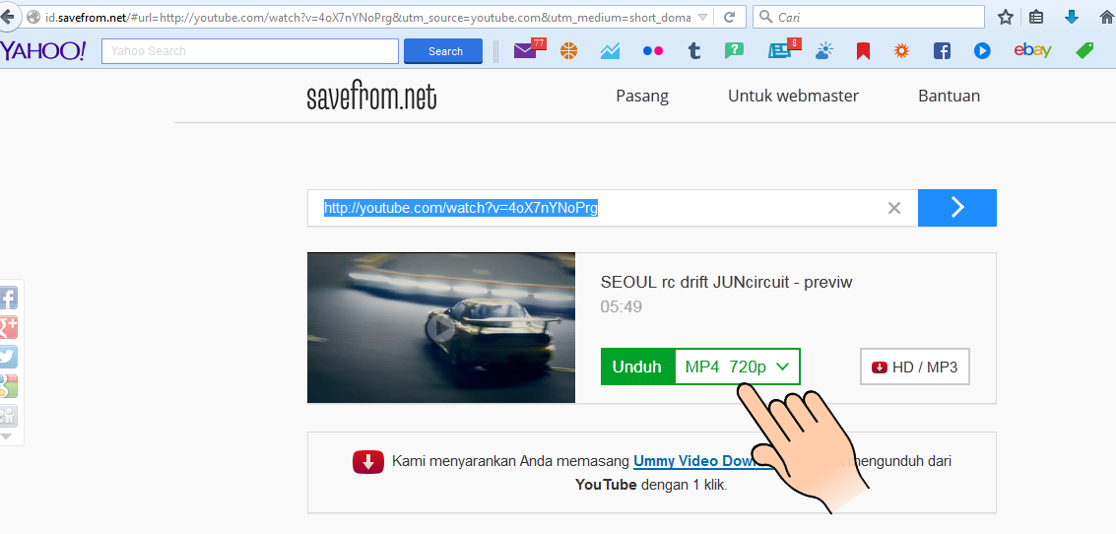Viewport: 1116px width, 534px height.
Task: Open the downloads arrow icon
Action: pyautogui.click(x=1071, y=17)
